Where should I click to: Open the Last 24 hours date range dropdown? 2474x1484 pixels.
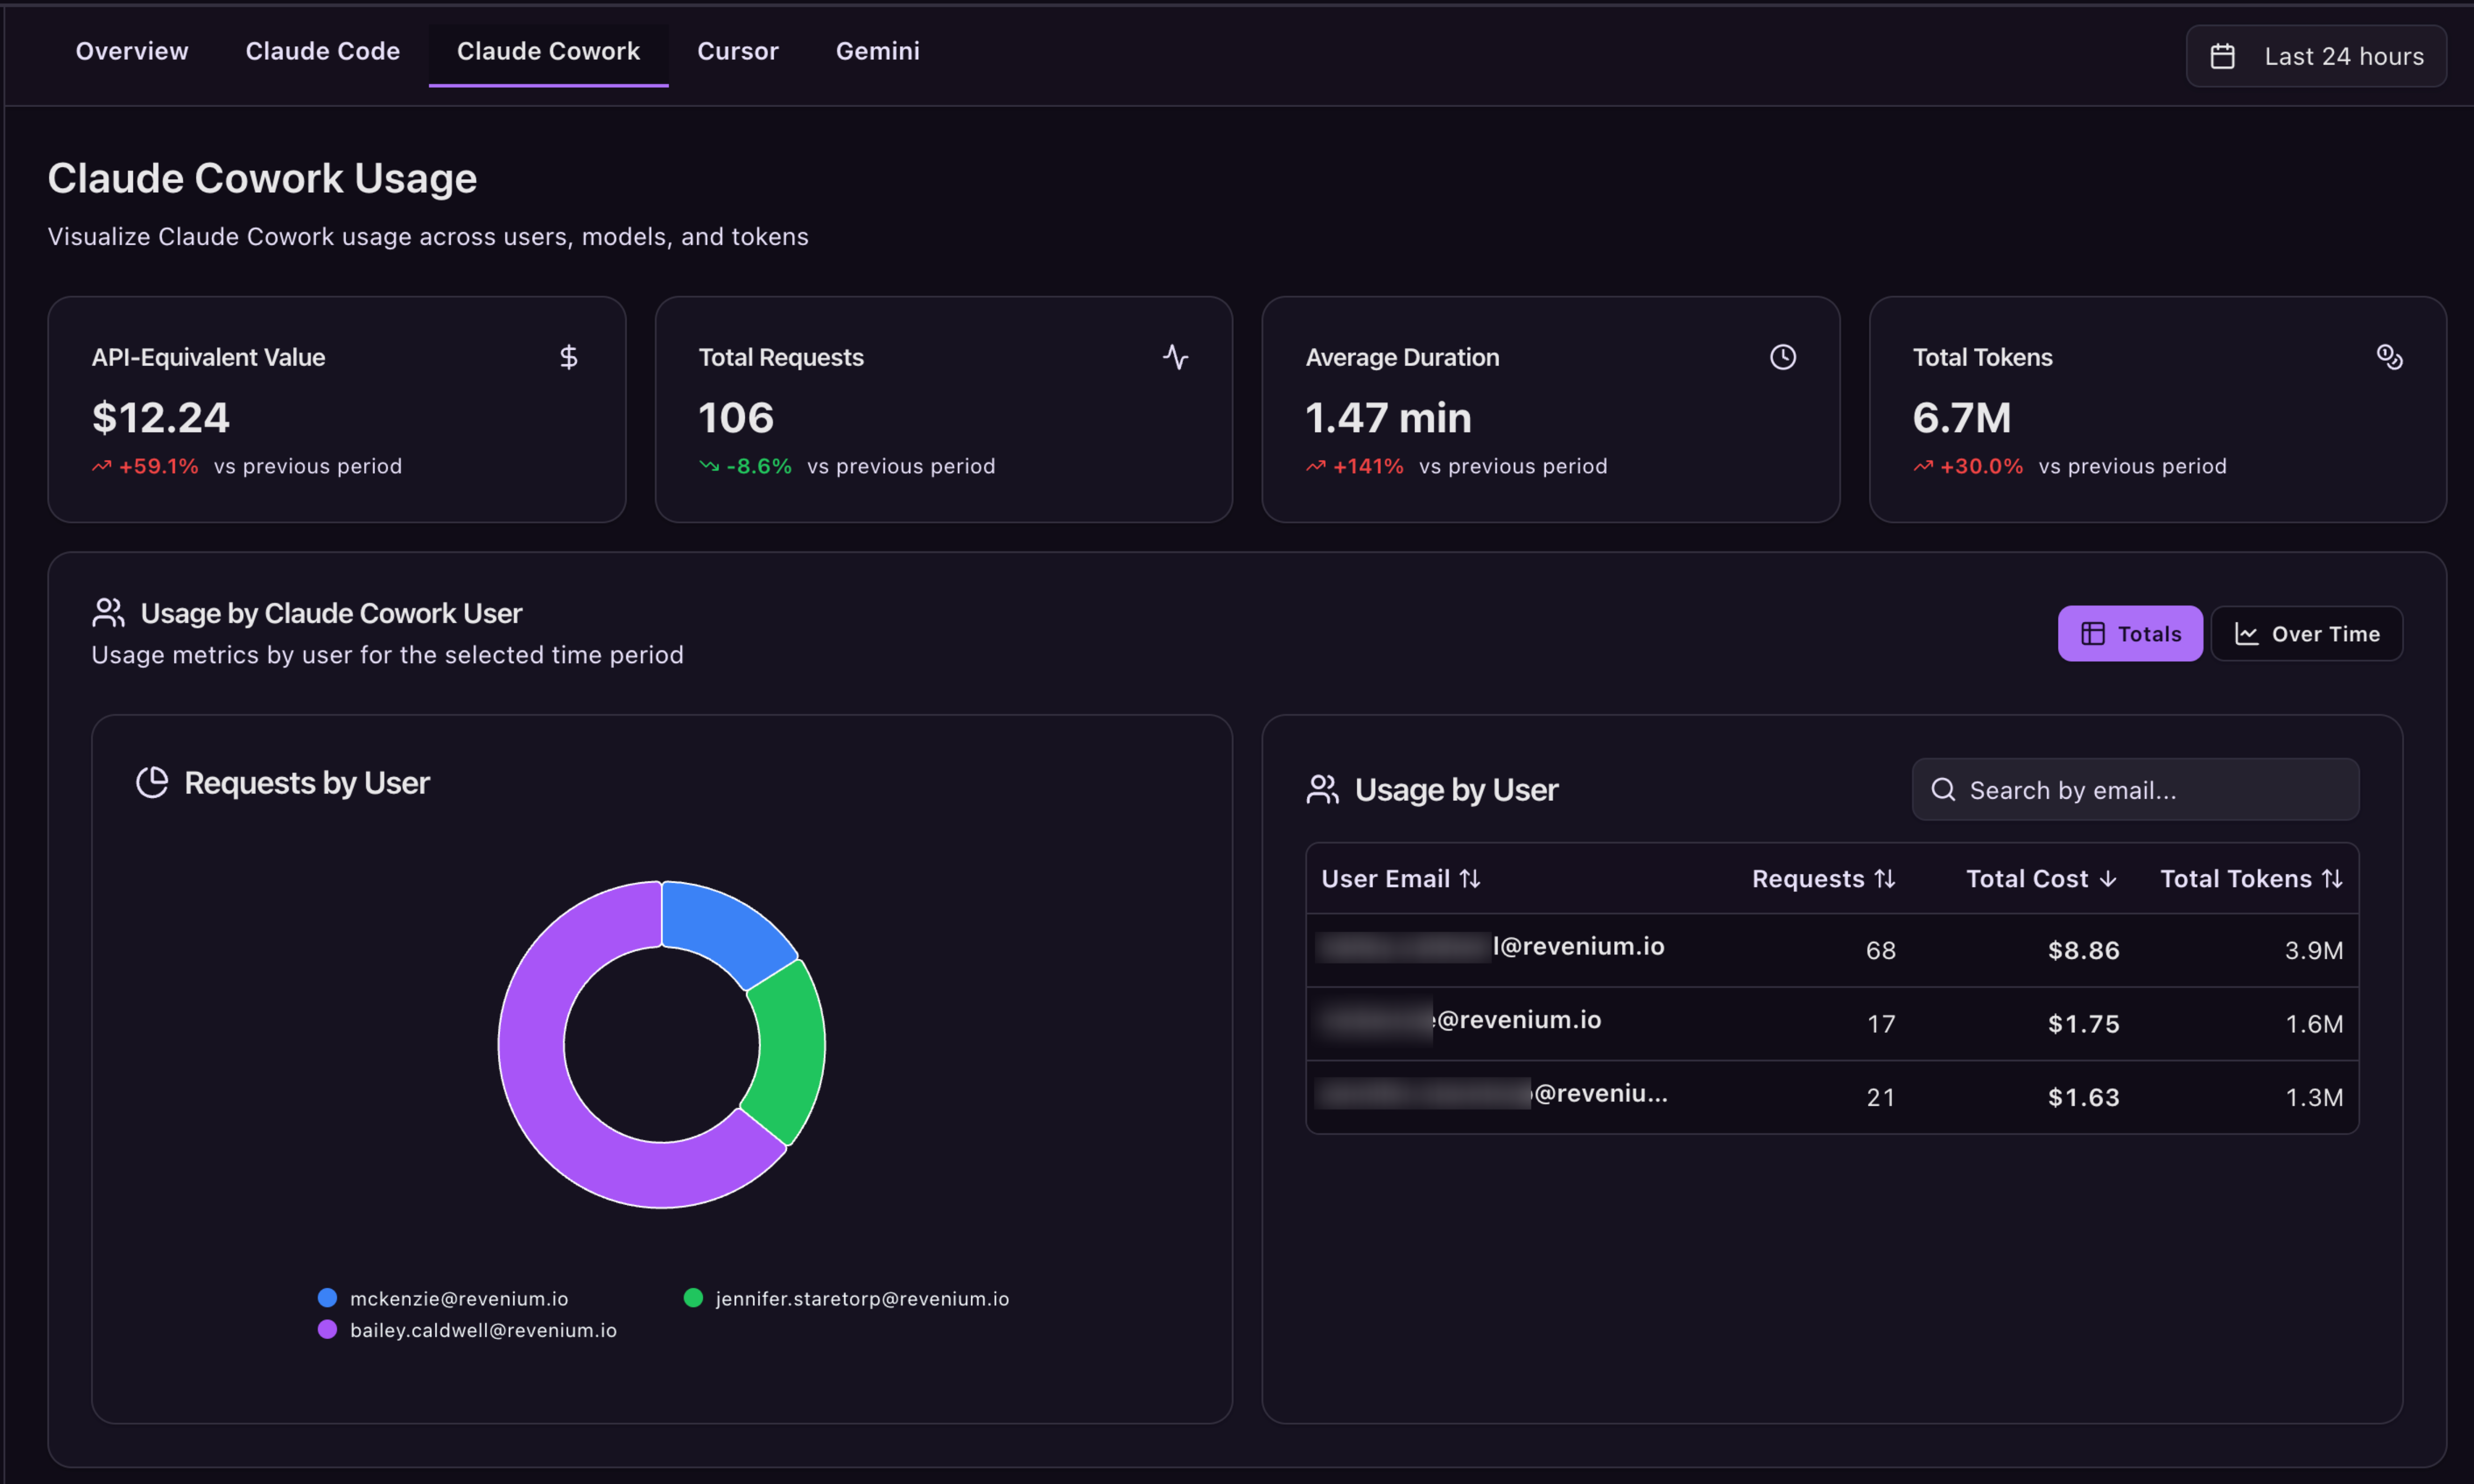pyautogui.click(x=2316, y=56)
